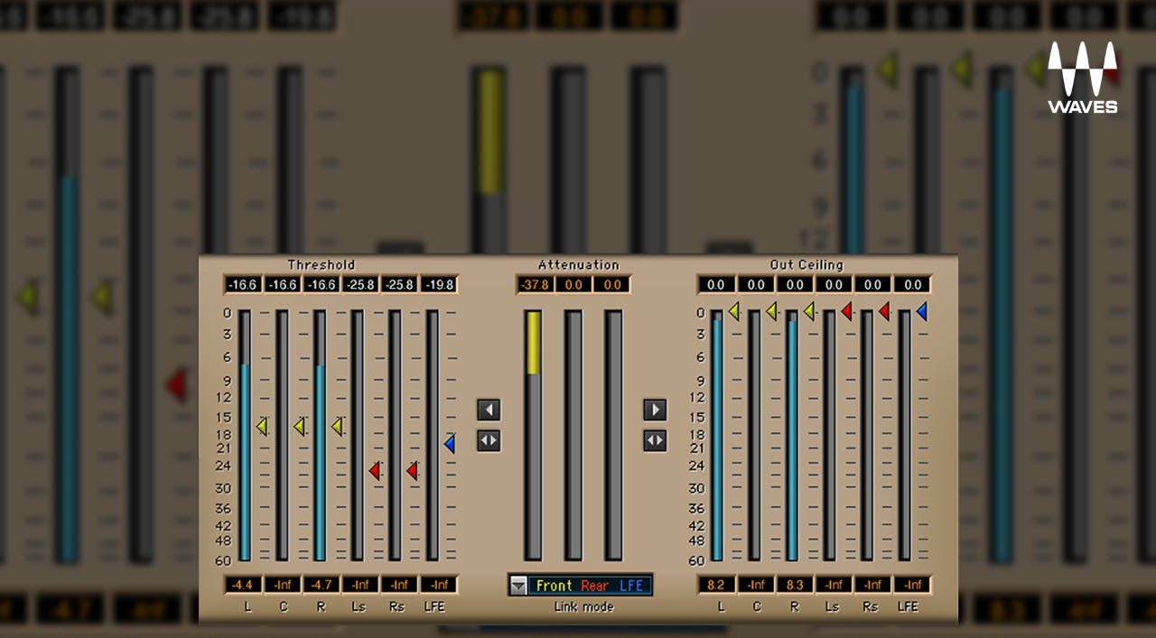
Task: Select Rear in Link mode display
Action: 594,586
